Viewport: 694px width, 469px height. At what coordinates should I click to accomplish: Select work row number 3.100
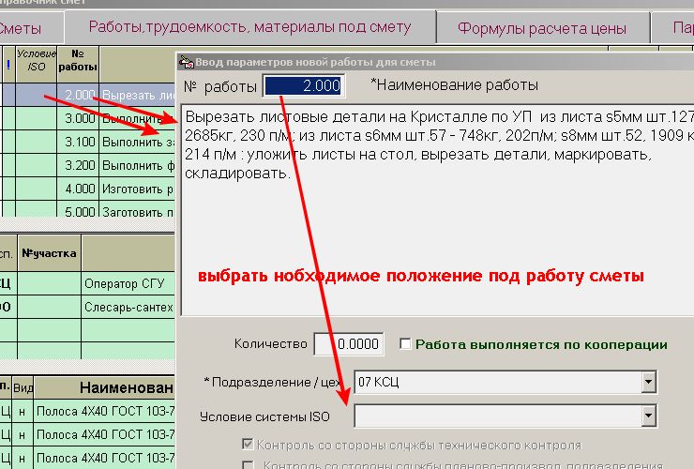click(79, 142)
